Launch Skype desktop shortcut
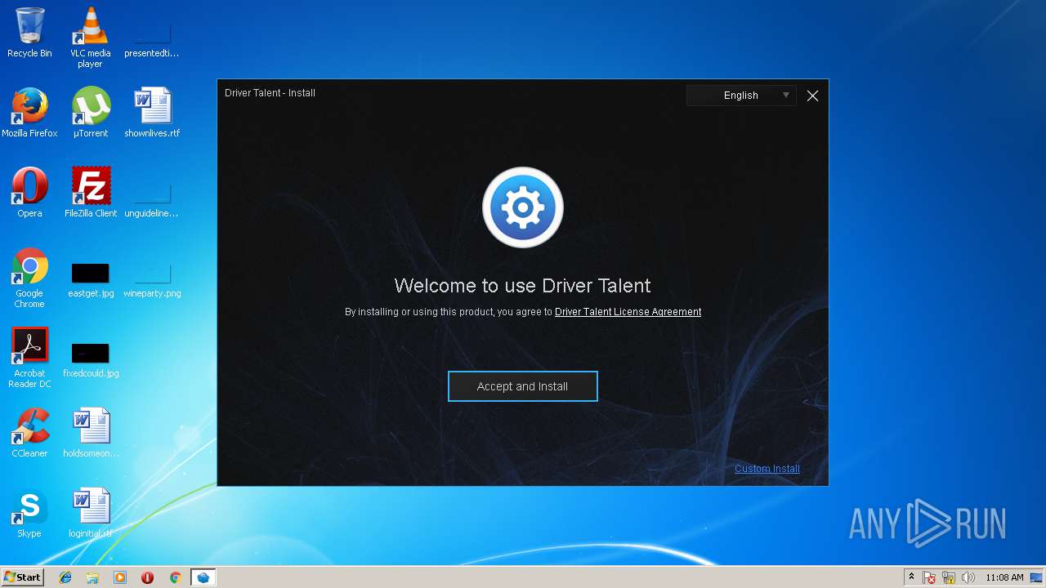The width and height of the screenshot is (1046, 588). (29, 513)
